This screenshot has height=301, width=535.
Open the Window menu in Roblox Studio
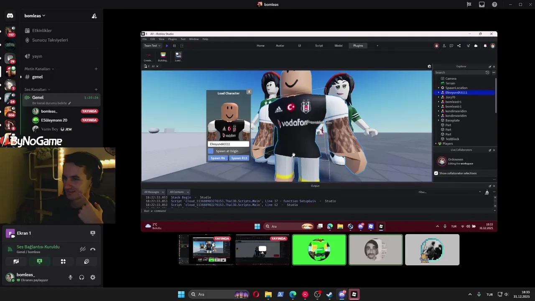coord(194,39)
